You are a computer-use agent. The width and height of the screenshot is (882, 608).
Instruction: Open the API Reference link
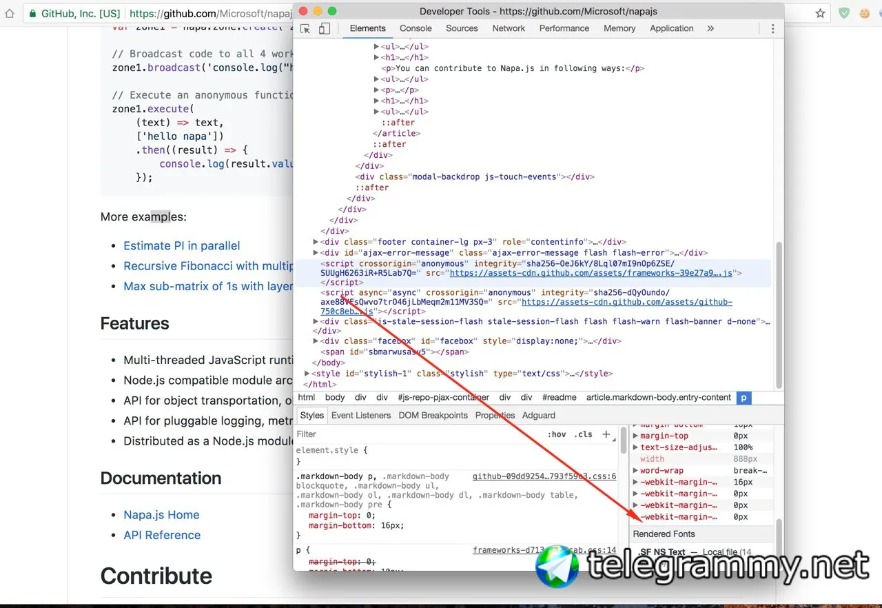162,535
